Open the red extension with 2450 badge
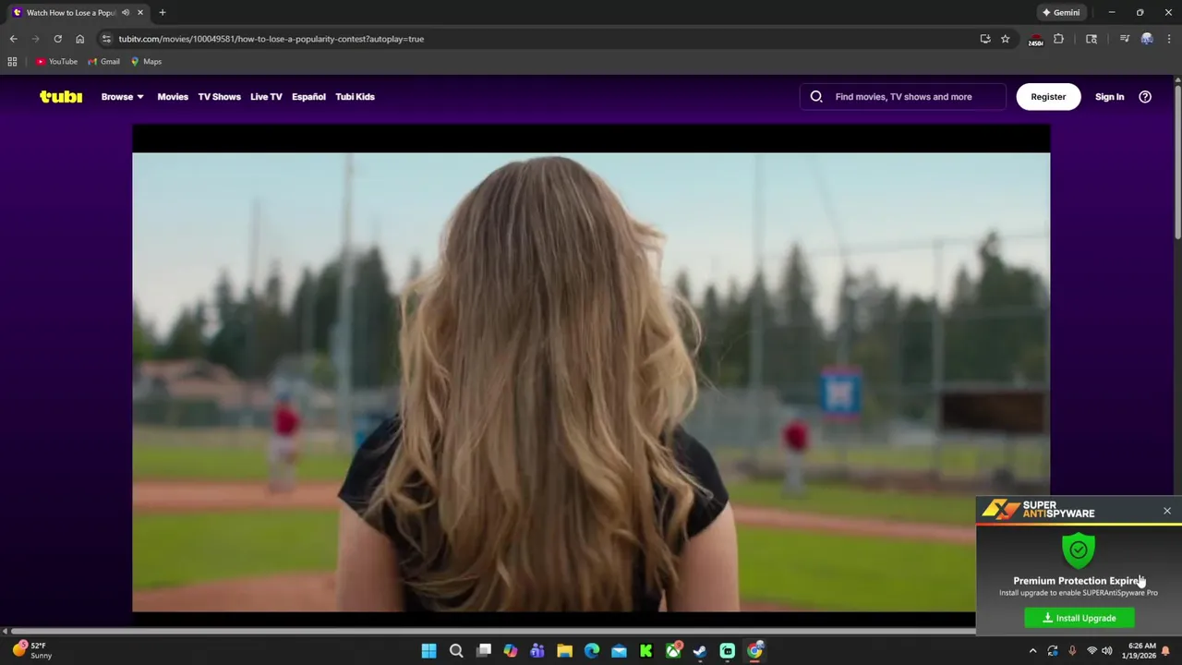1182x665 pixels. [x=1035, y=40]
